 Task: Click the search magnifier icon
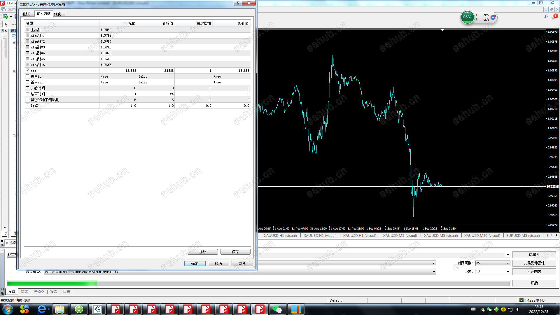click(x=546, y=17)
